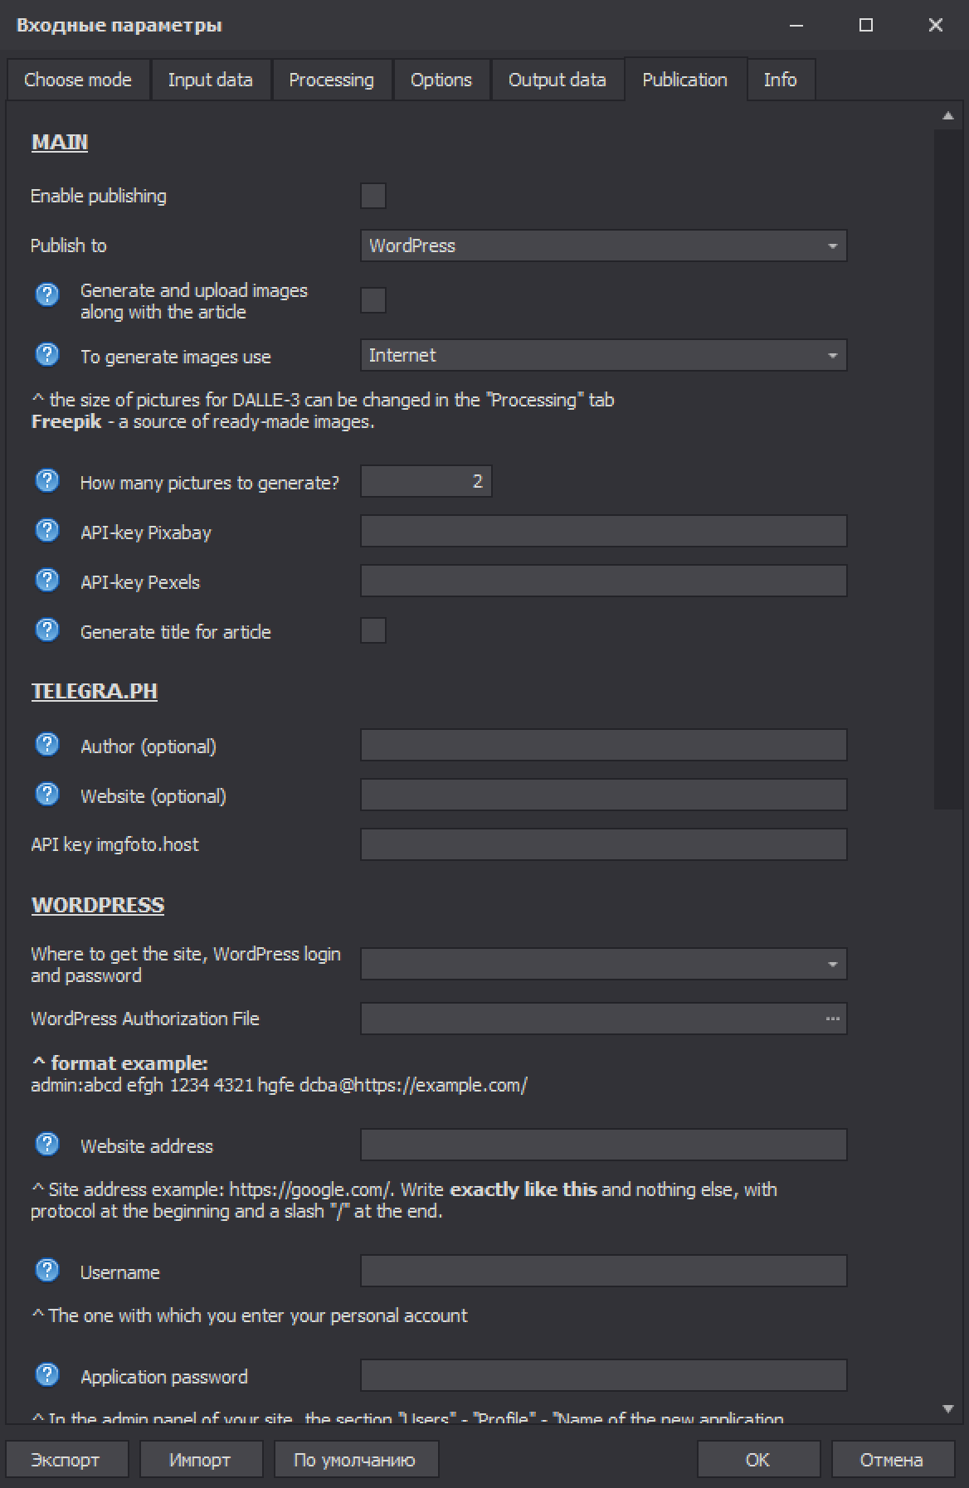
Task: Click the По умолчанию button
Action: 356,1460
